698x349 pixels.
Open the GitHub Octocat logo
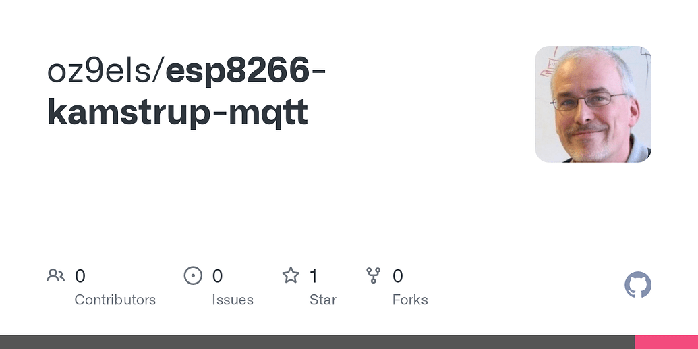(638, 286)
